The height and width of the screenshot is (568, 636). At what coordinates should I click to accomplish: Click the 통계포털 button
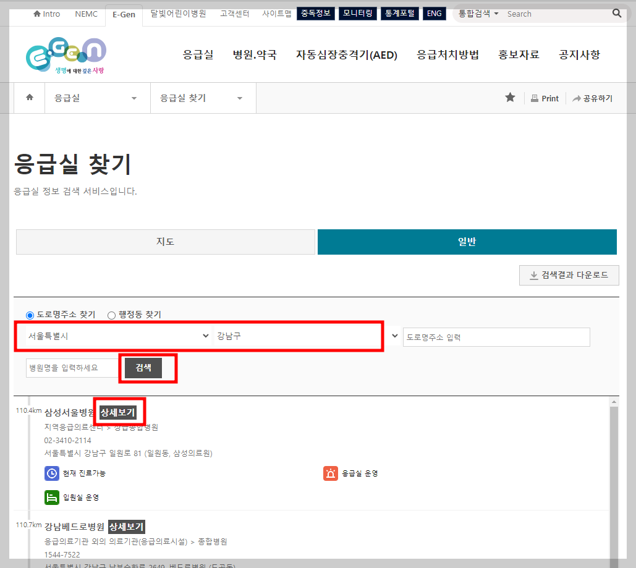click(x=399, y=14)
